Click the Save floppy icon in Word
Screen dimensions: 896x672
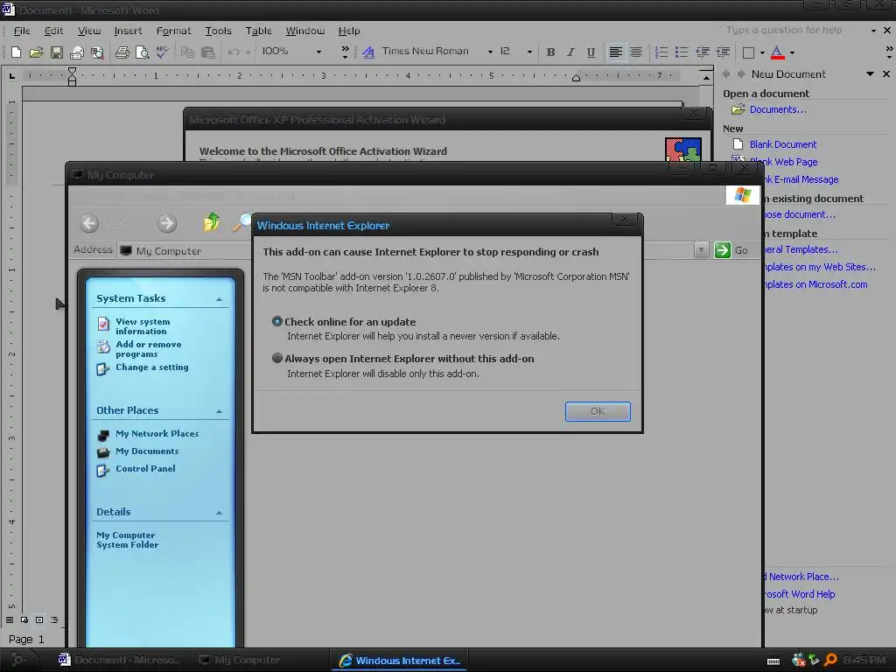tap(57, 52)
